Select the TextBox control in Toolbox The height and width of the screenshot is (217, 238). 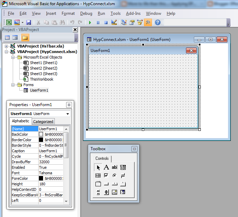coord(115,167)
